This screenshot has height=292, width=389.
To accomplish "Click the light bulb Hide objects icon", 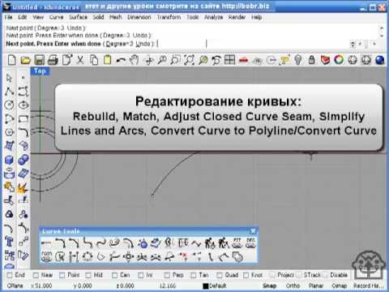I will [297, 60].
